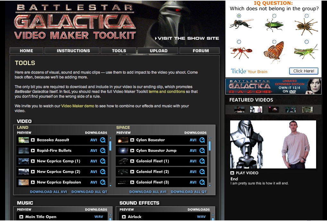Click Download All QT under Space
327x221 pixels.
click(189, 192)
